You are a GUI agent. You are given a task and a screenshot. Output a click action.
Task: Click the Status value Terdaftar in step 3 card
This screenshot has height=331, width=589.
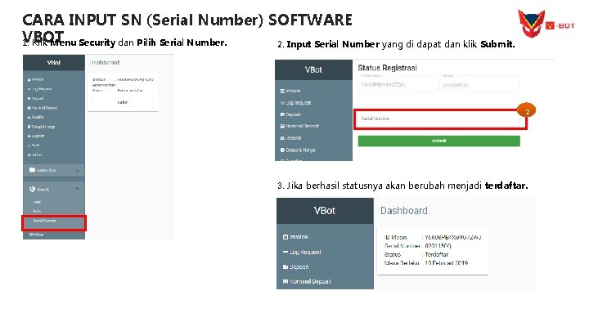pyautogui.click(x=437, y=254)
